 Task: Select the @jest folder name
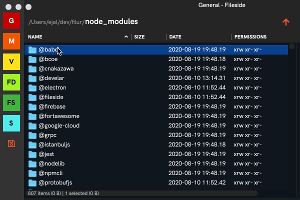46,154
